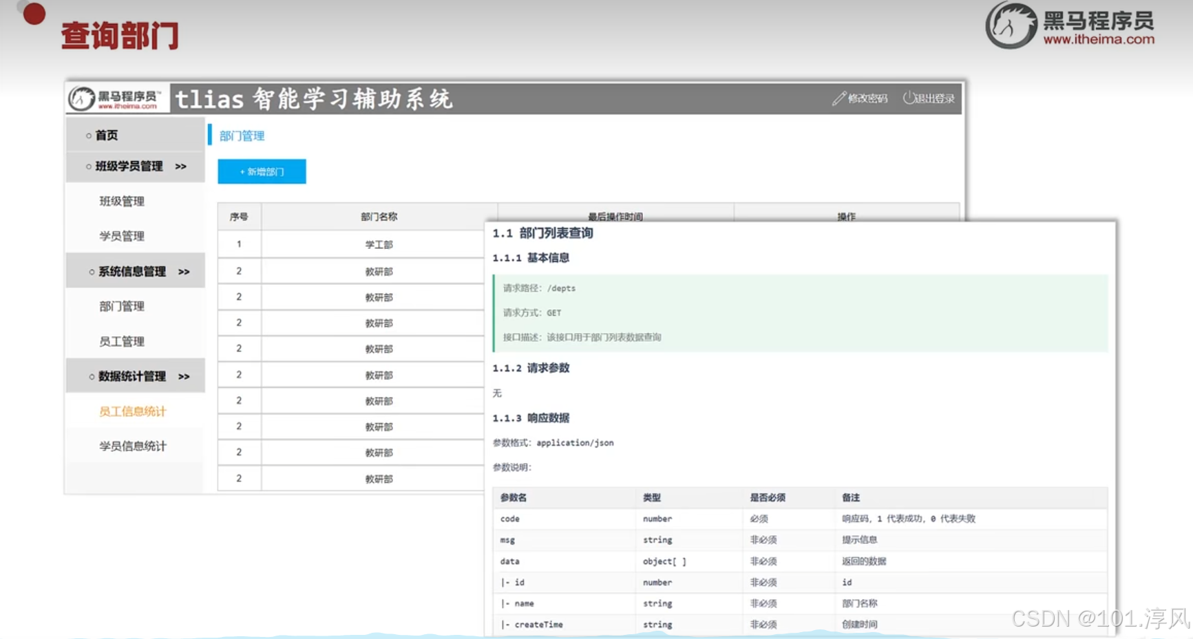Expand 班级学员管理 using the >> arrows
Image resolution: width=1193 pixels, height=639 pixels.
click(x=181, y=166)
